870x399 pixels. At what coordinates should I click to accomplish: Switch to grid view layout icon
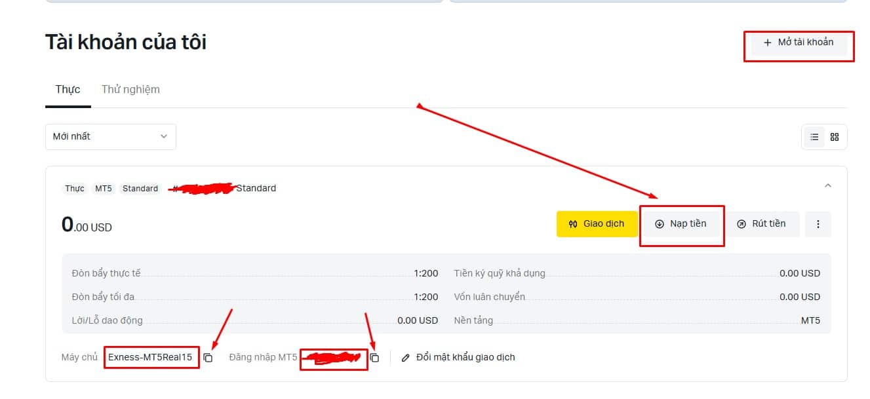[835, 137]
